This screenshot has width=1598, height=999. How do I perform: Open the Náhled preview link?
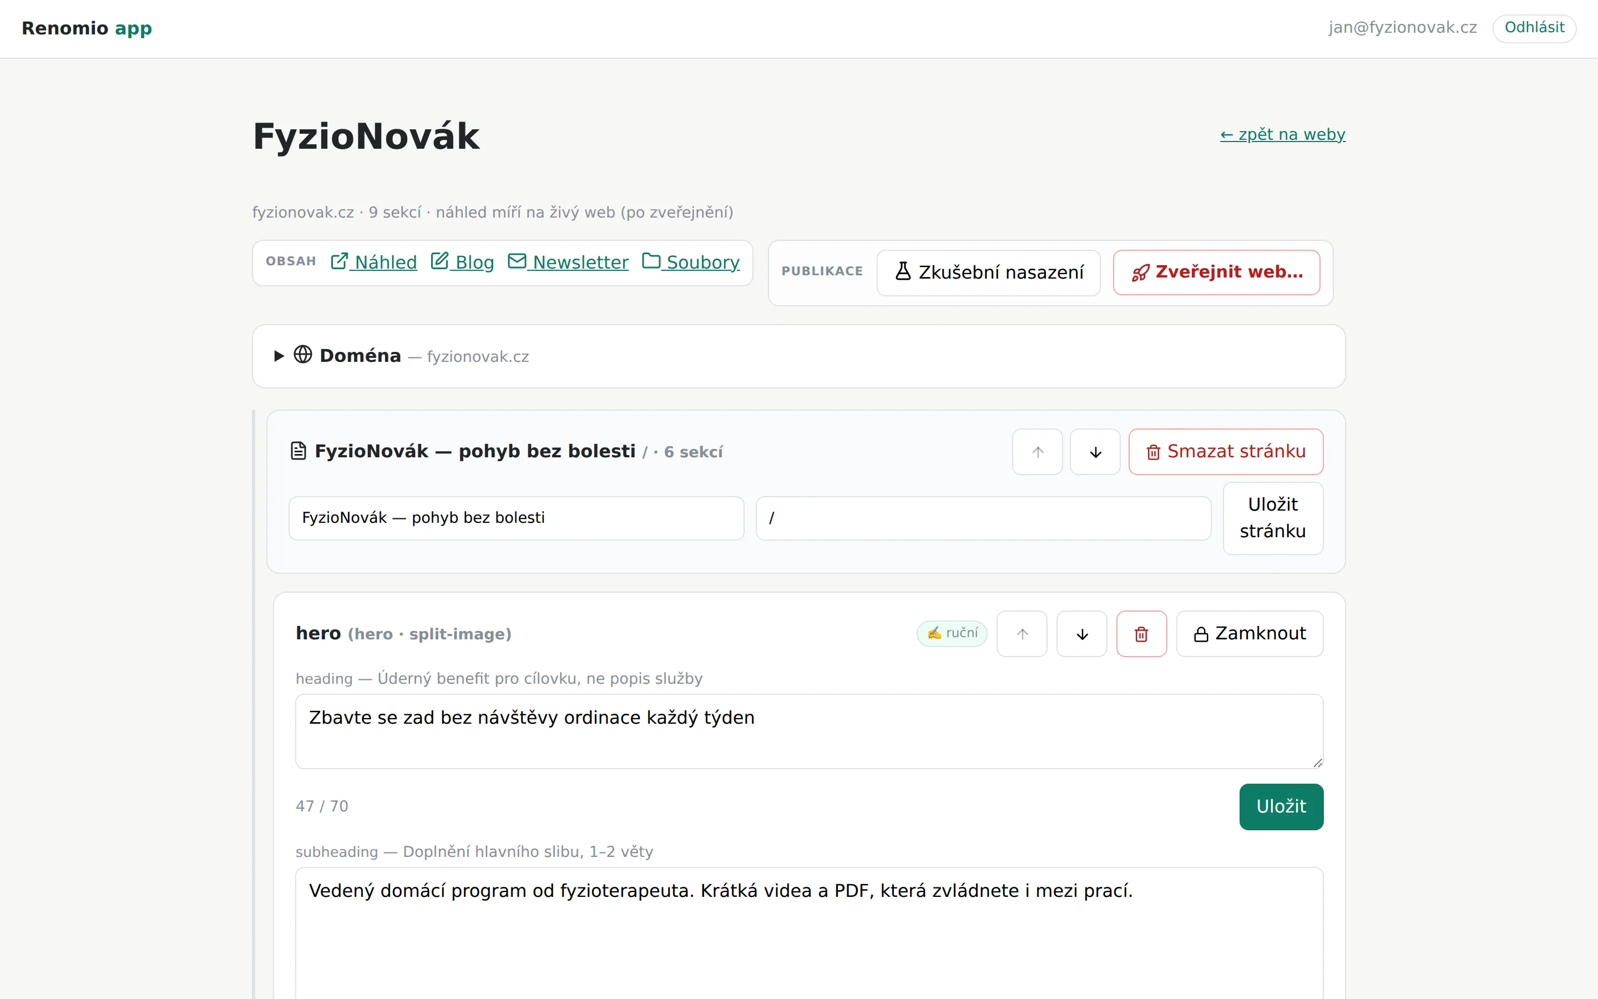coord(374,263)
